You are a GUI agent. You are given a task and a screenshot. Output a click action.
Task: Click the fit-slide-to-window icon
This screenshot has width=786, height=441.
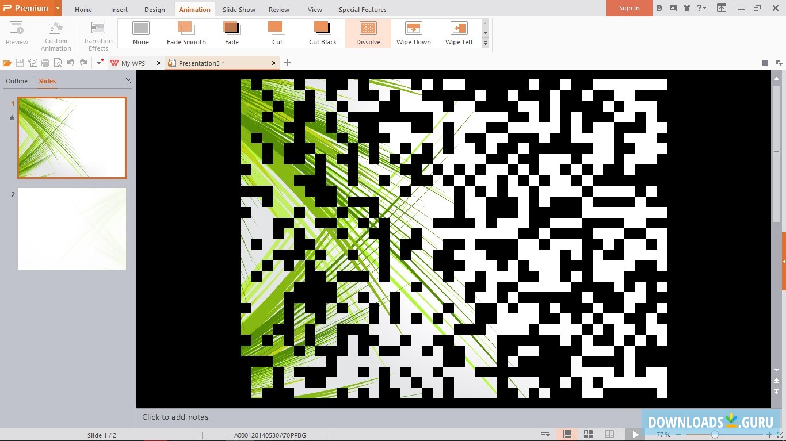(780, 435)
